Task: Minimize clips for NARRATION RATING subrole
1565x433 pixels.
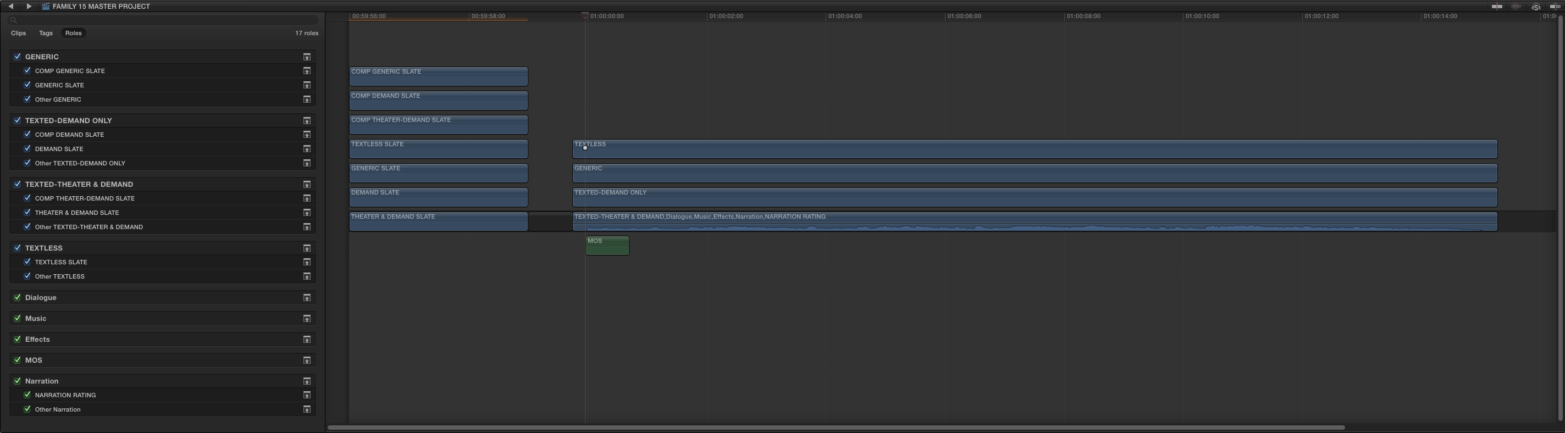Action: (307, 395)
